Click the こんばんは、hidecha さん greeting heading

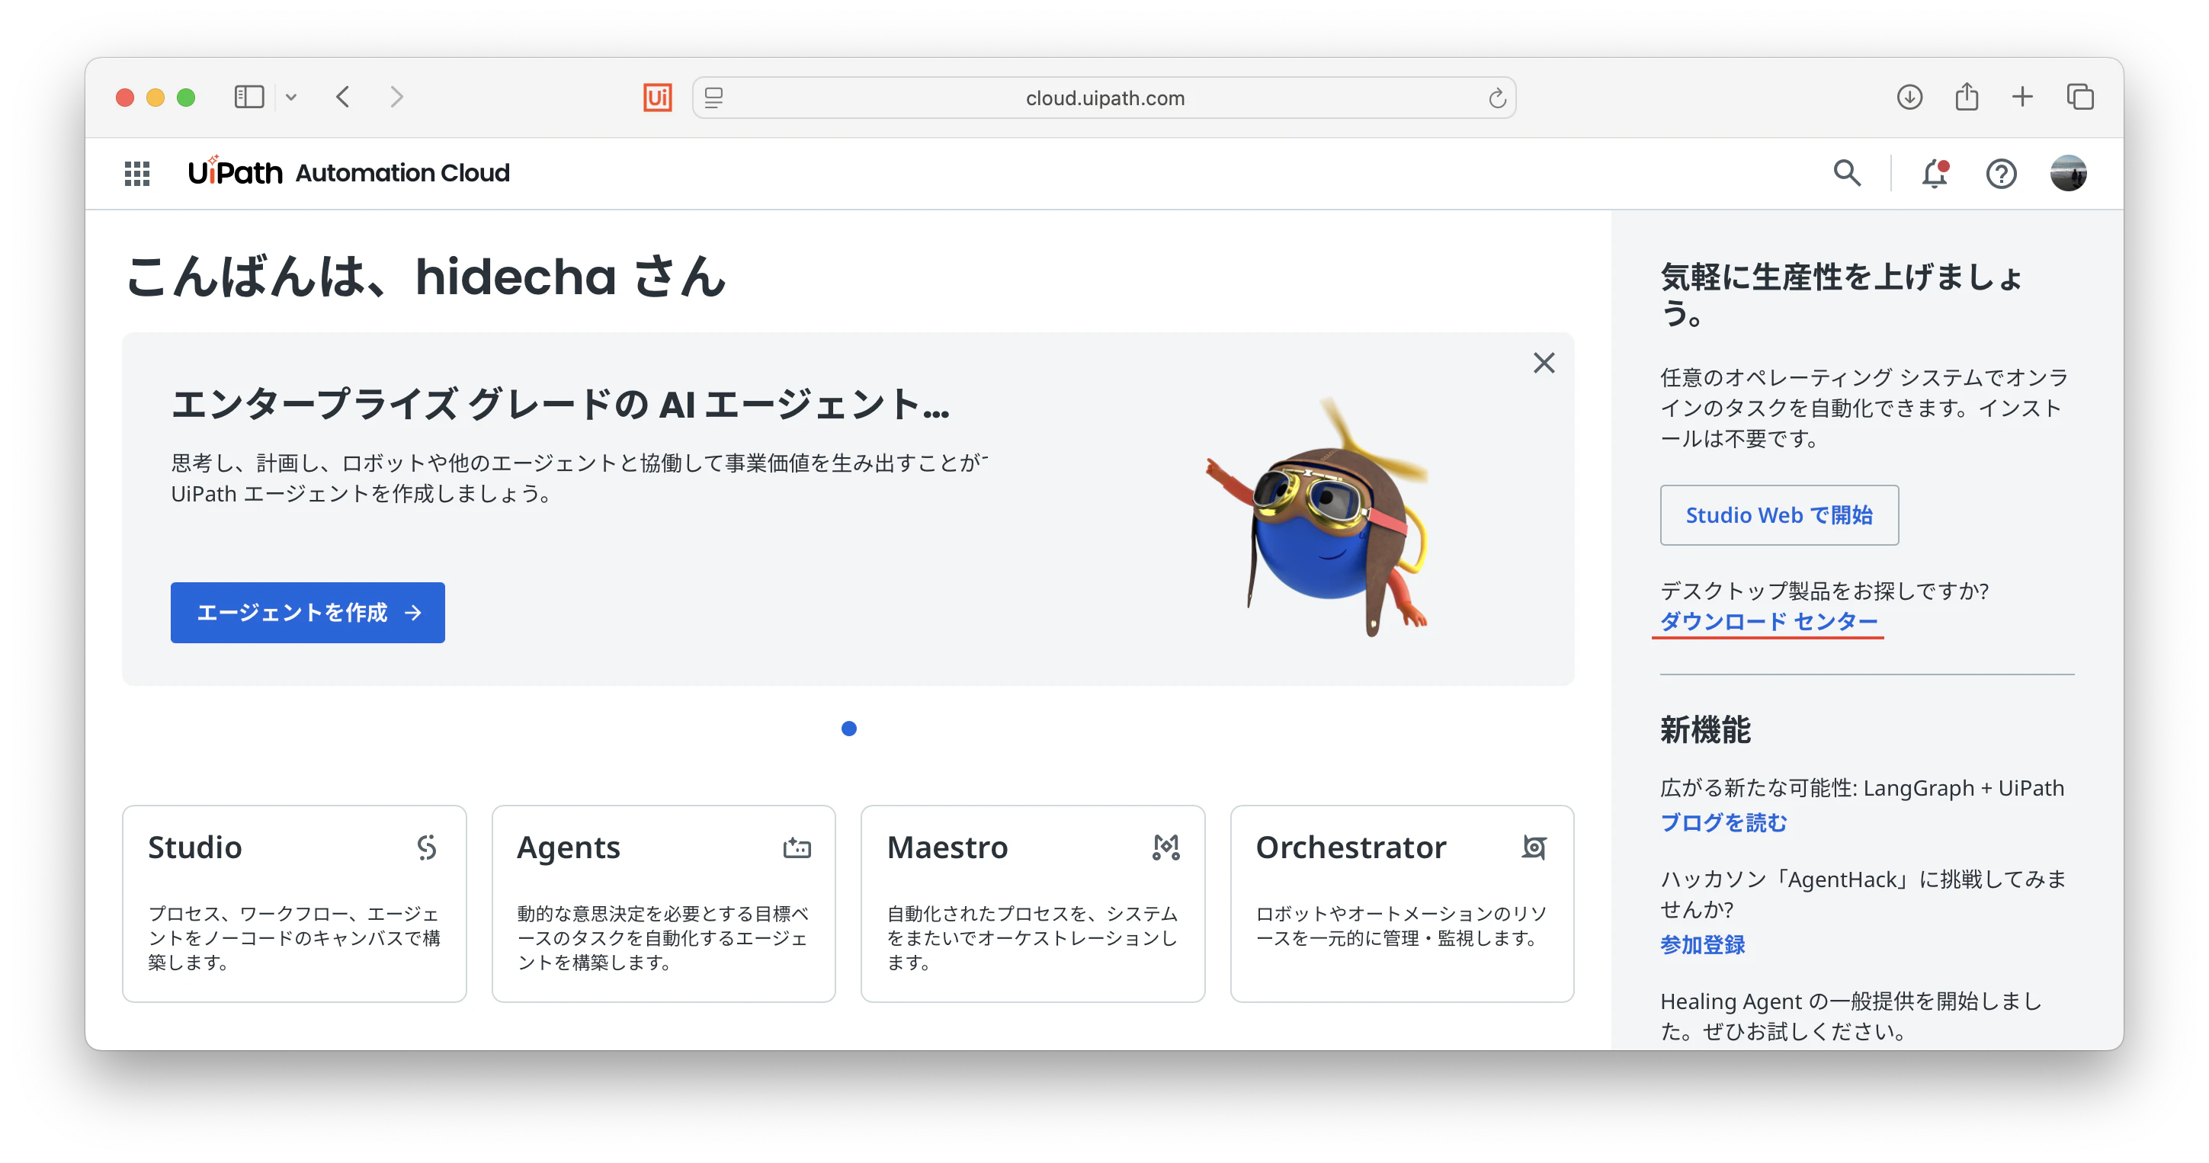(x=425, y=277)
